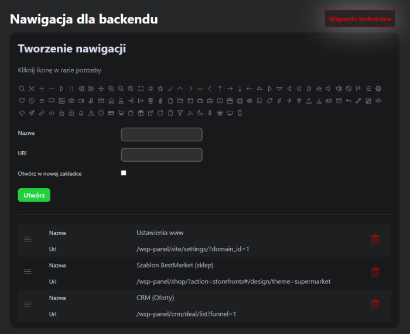Pick the cloud upload icon
This screenshot has width=410, height=334.
tap(378, 101)
